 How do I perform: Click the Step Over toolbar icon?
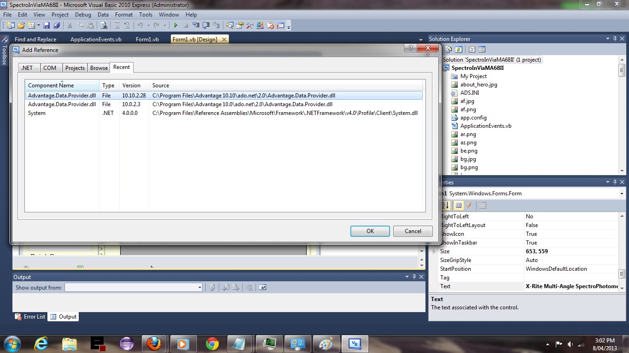[206, 26]
